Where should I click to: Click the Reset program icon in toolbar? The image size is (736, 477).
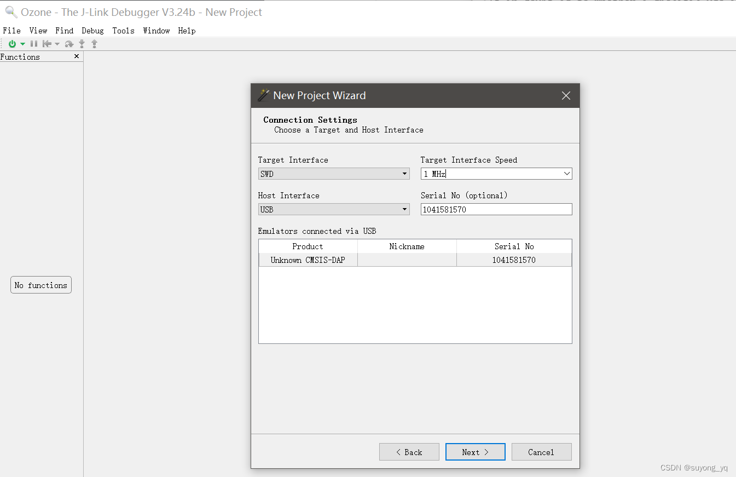click(47, 44)
